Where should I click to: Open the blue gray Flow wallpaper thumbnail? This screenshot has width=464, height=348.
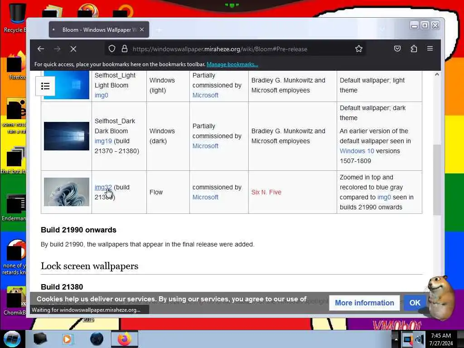click(x=67, y=192)
